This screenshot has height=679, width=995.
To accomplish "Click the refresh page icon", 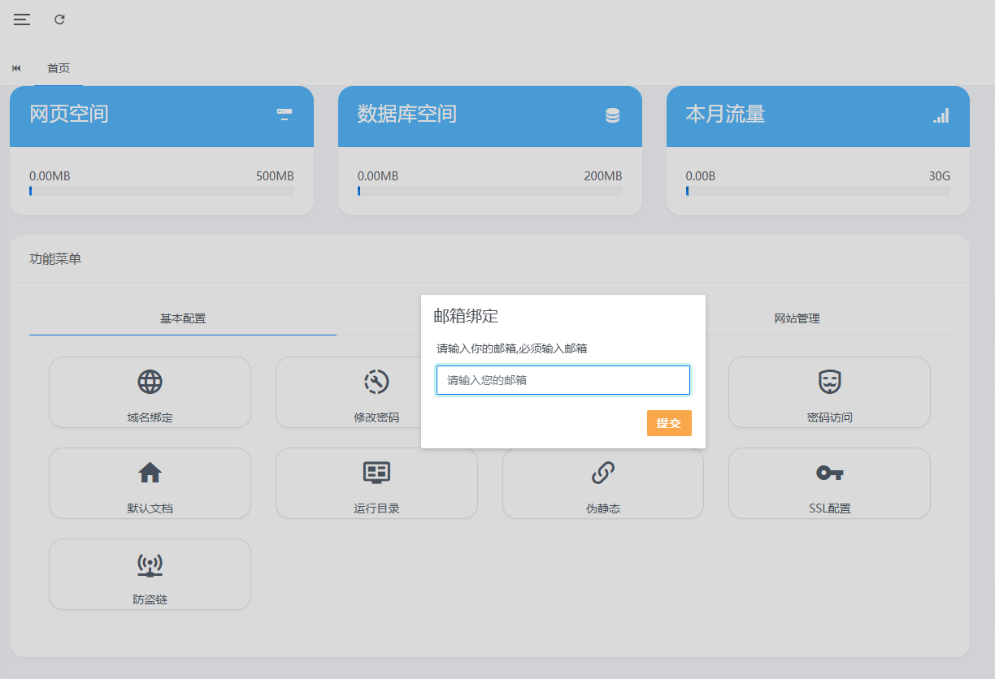I will (x=59, y=19).
